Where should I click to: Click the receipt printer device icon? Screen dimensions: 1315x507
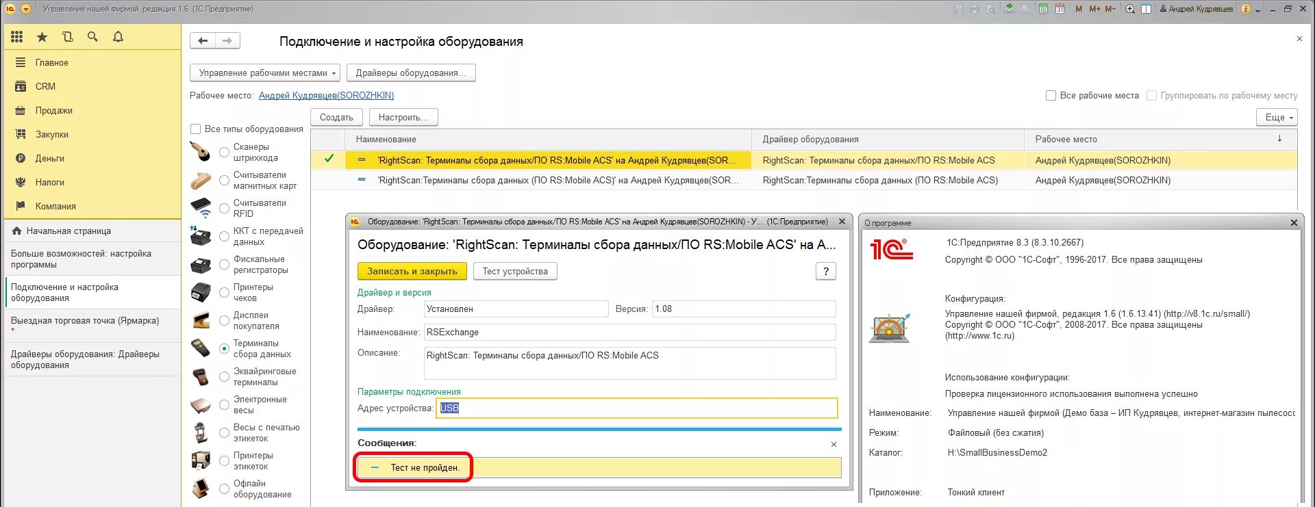[x=201, y=292]
